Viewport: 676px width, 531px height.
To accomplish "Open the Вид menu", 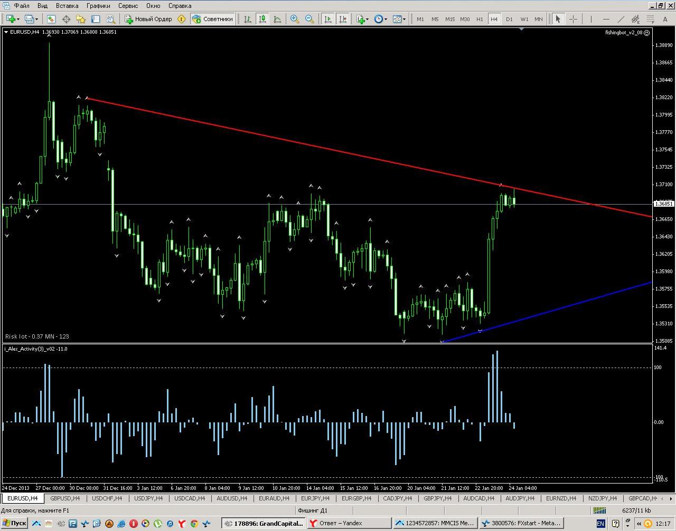I will pyautogui.click(x=42, y=6).
